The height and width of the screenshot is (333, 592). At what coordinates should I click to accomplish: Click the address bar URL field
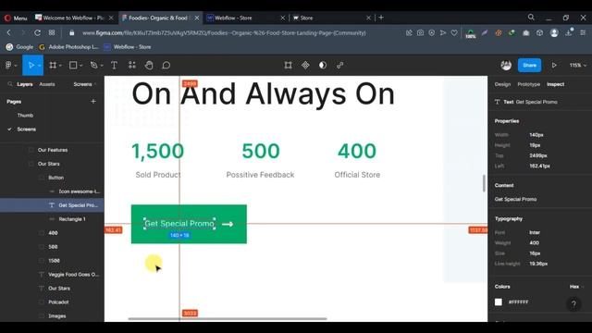224,33
